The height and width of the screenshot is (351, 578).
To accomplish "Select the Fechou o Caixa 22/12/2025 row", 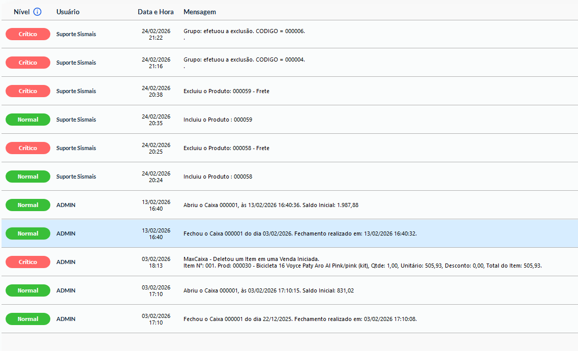I will point(290,319).
